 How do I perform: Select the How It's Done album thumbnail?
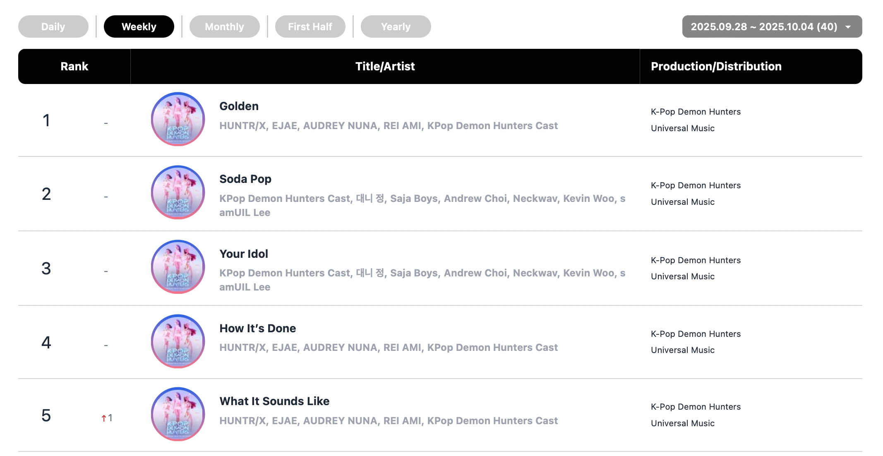pos(178,341)
